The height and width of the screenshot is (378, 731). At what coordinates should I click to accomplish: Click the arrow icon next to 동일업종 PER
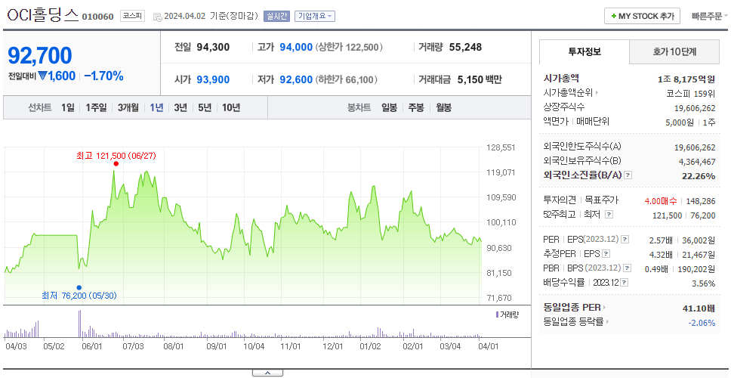tap(605, 308)
